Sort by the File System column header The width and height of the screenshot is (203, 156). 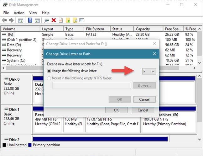coord(97,29)
